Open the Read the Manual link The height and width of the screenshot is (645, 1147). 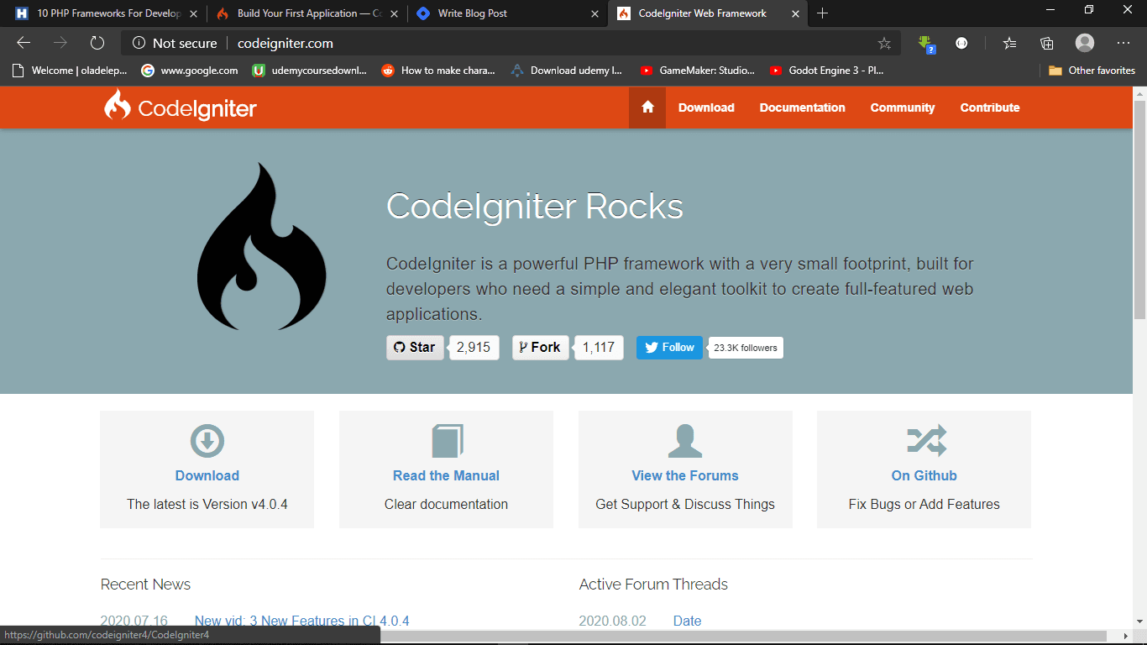[446, 475]
